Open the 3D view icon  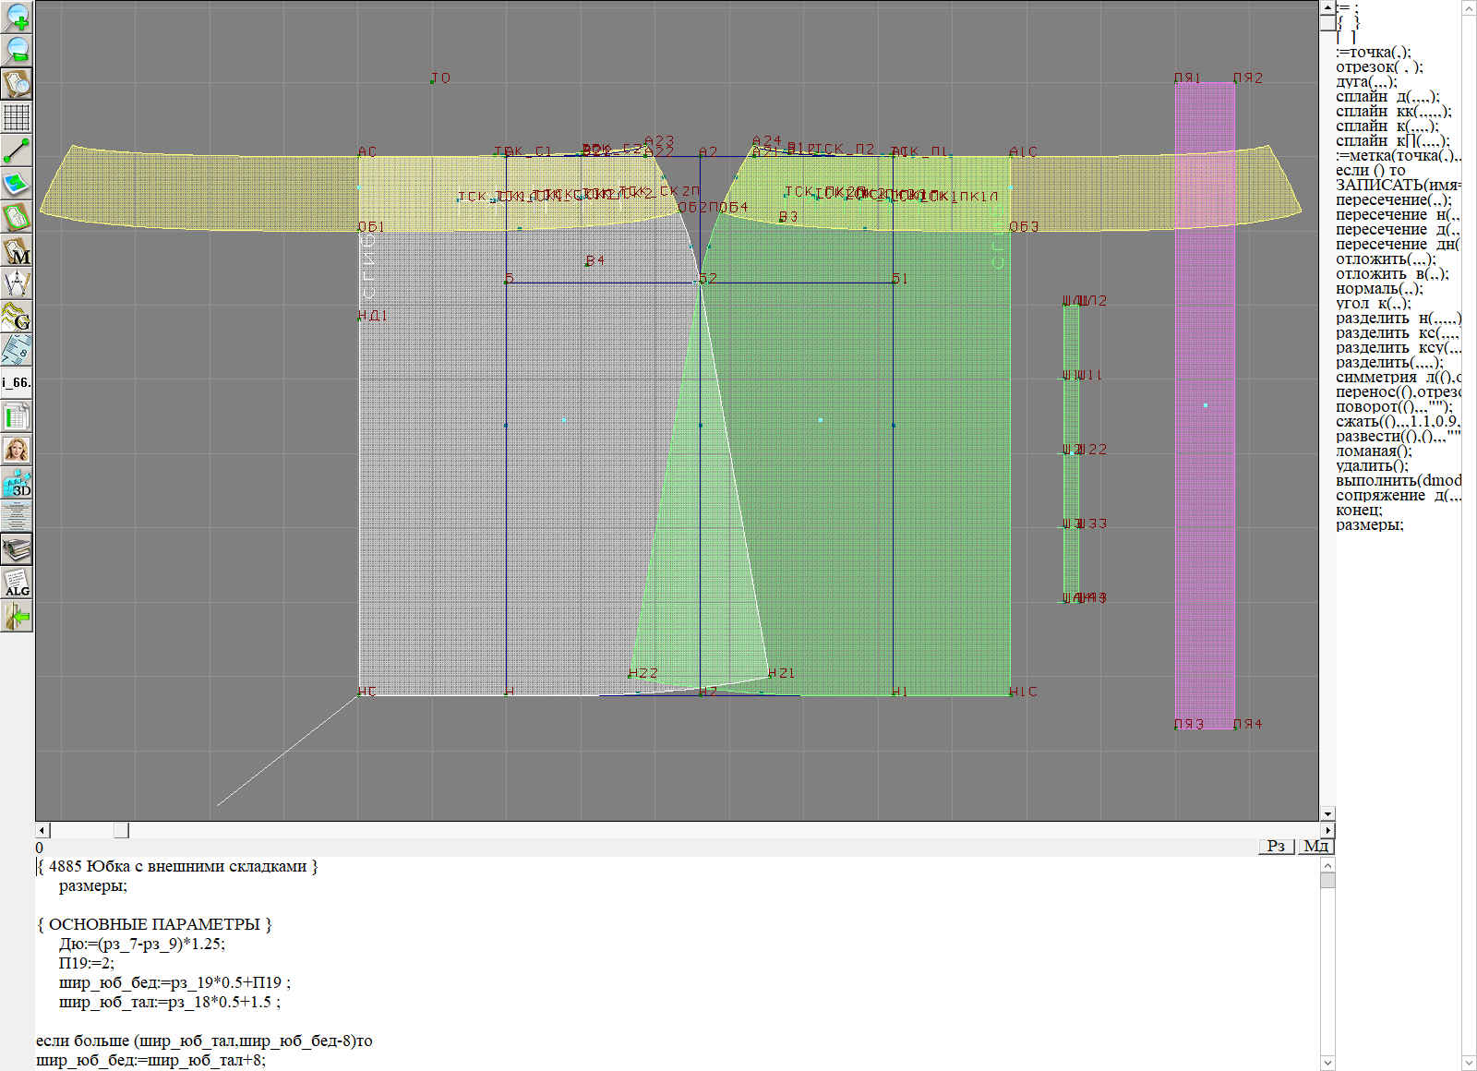[17, 483]
